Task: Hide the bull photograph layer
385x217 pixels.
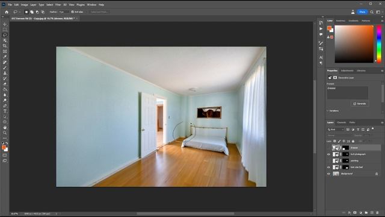Action: (x=328, y=154)
